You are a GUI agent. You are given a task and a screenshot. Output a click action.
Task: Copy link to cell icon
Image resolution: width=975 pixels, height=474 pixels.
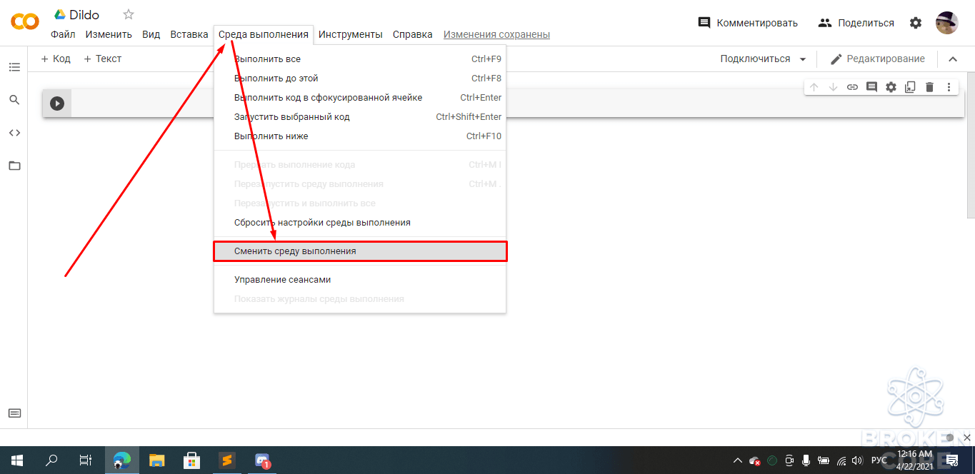tap(852, 87)
